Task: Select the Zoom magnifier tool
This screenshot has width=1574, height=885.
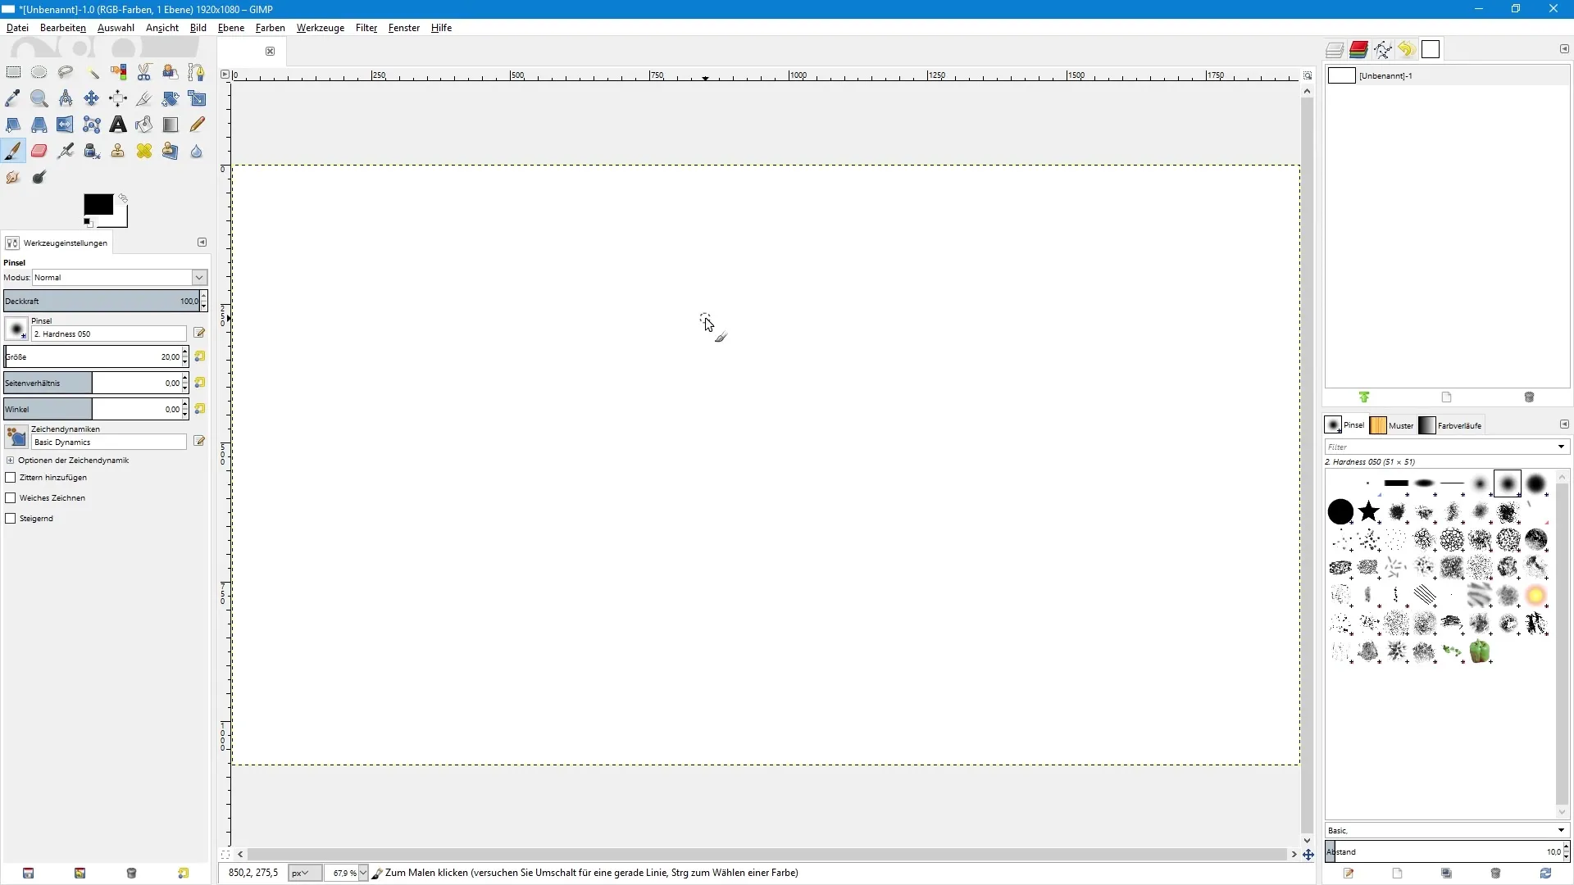Action: pyautogui.click(x=39, y=98)
